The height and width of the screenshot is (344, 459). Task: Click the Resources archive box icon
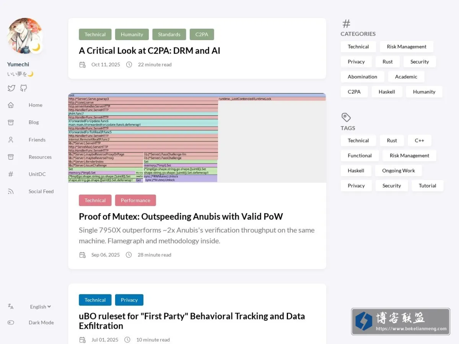click(11, 157)
